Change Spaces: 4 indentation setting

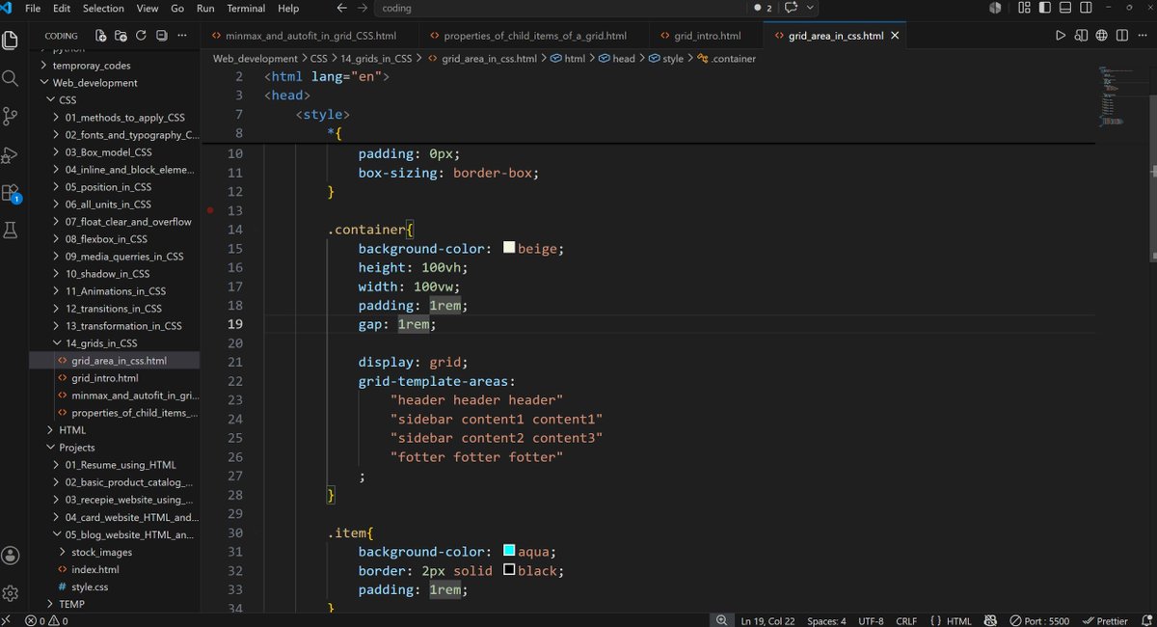coord(826,620)
